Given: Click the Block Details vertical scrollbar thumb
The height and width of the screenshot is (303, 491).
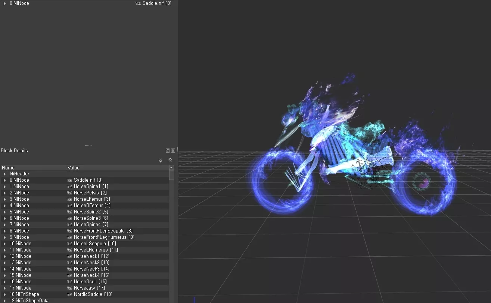Looking at the screenshot, I should (171, 175).
